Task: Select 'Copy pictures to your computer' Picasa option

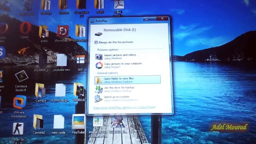Action: point(119,65)
